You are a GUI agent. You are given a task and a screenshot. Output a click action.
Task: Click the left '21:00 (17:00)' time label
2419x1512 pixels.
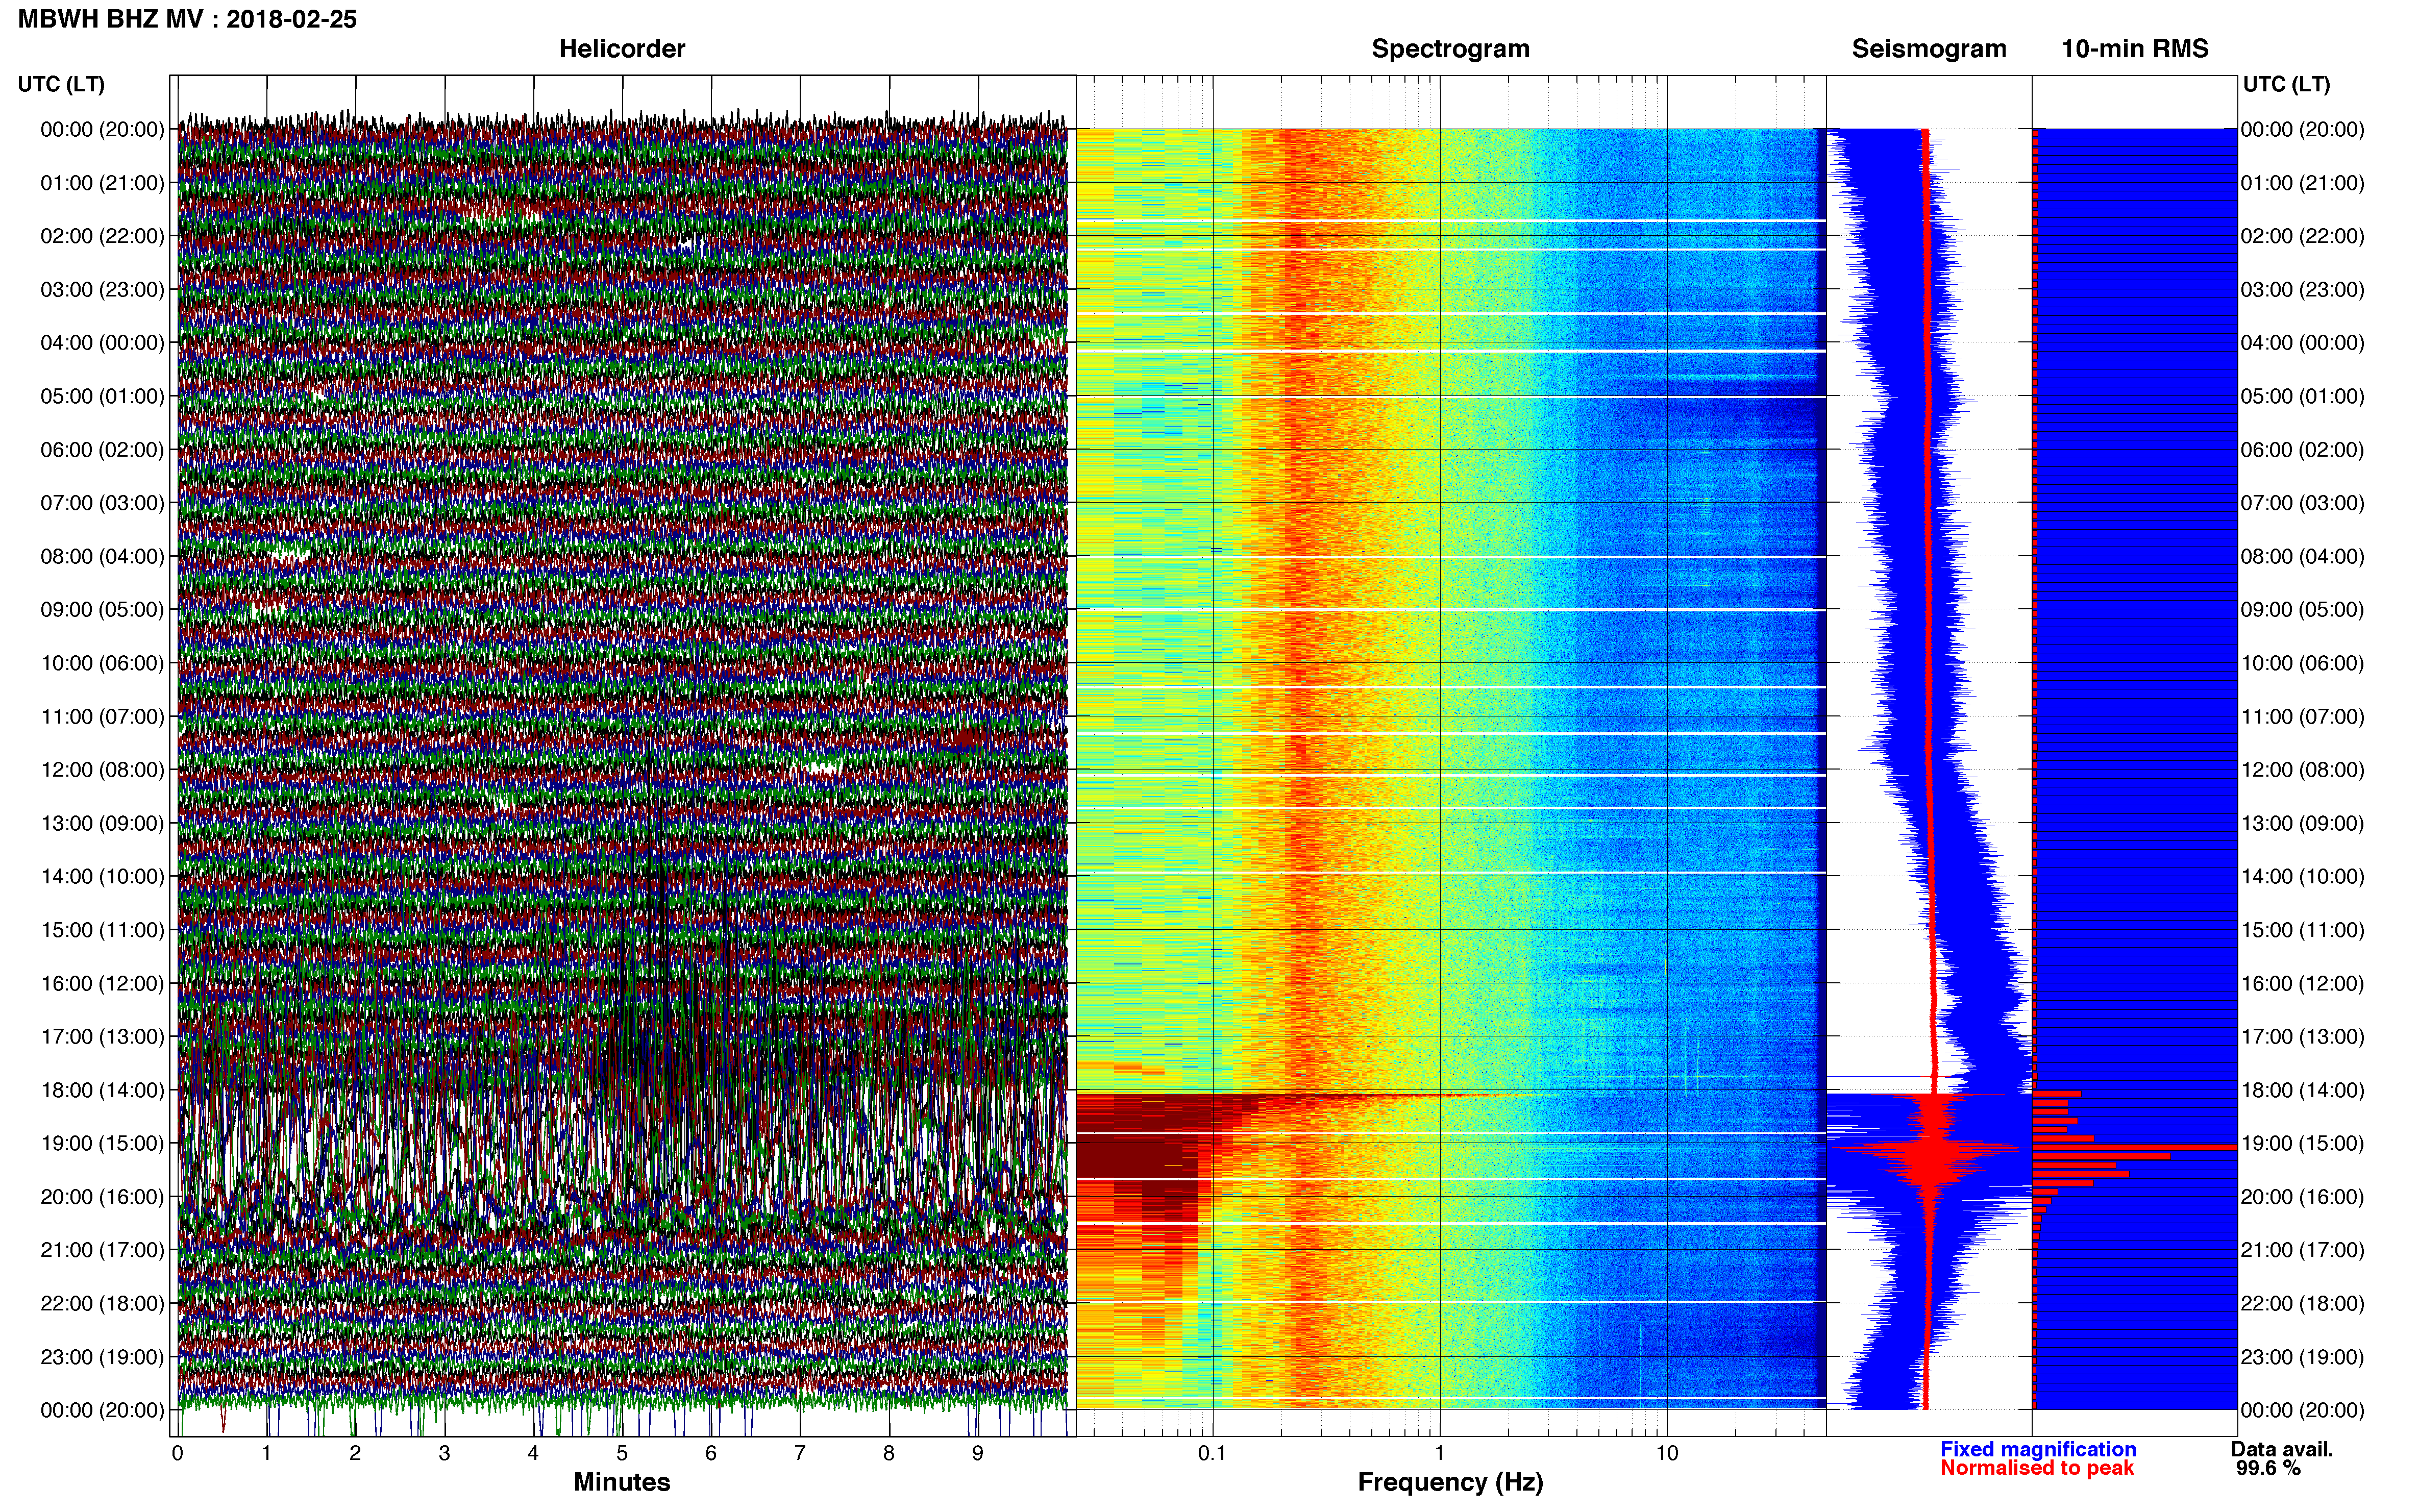(102, 1250)
